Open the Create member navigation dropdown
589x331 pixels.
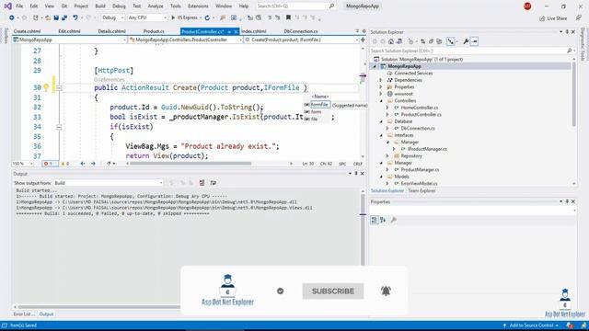pyautogui.click(x=301, y=40)
